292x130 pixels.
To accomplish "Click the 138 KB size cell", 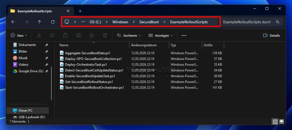I will (217, 53).
